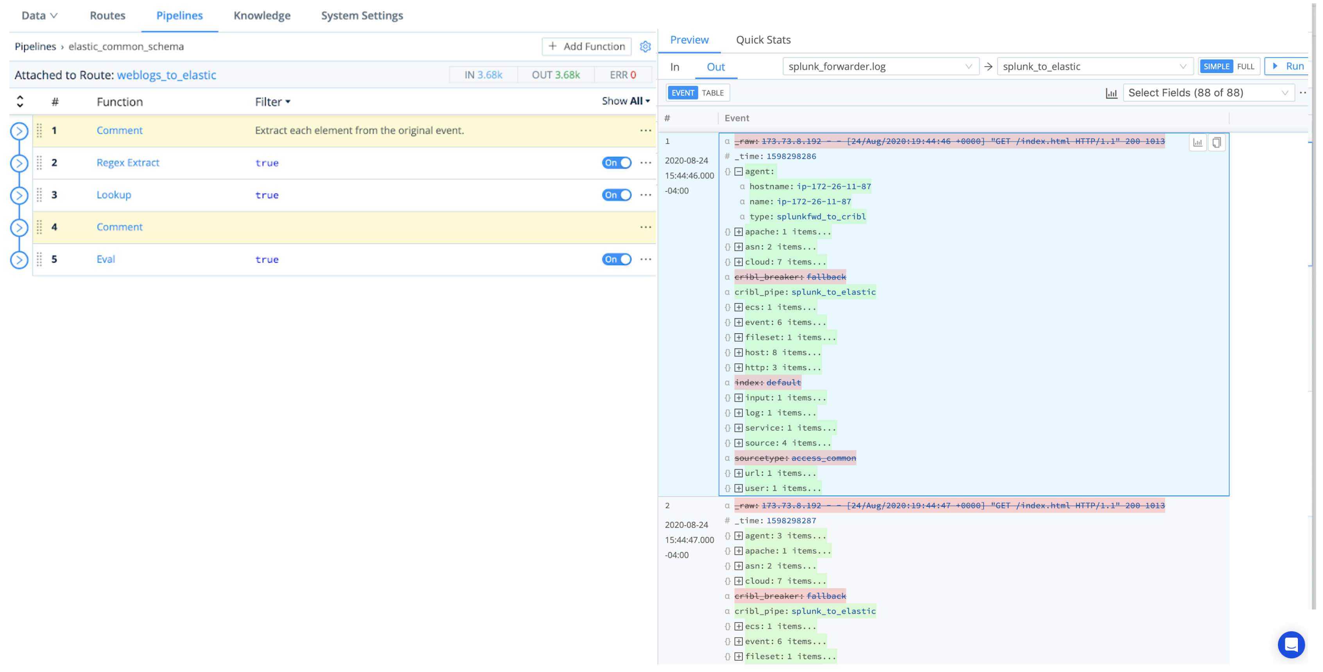Expand the row 4 Comment arrow

(x=19, y=227)
